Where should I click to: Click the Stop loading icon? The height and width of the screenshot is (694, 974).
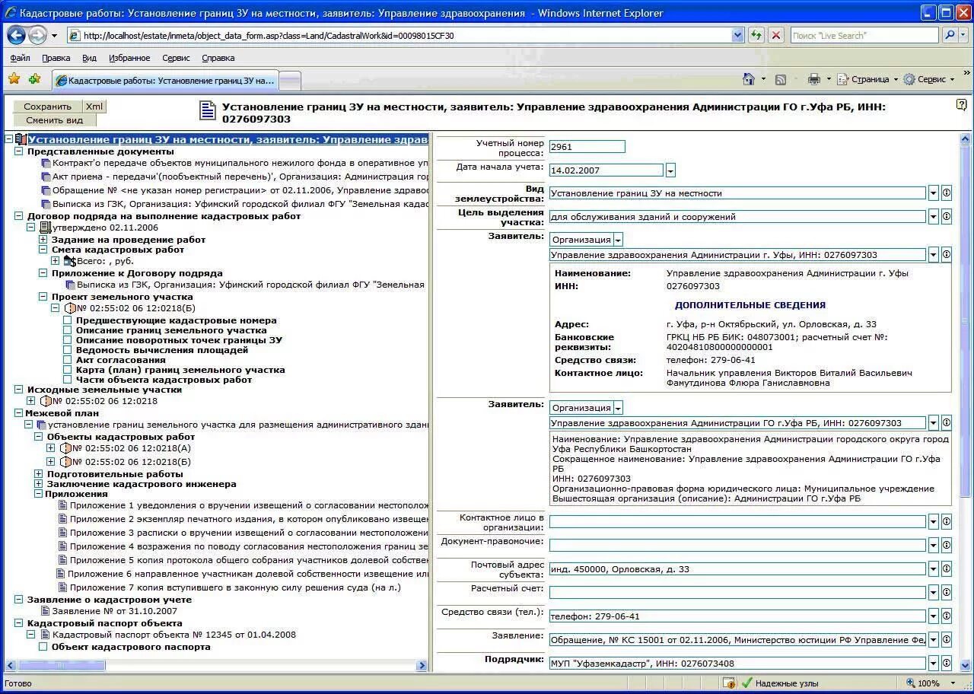click(x=775, y=35)
